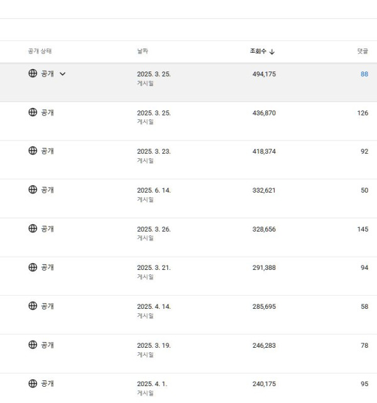This screenshot has width=377, height=403.
Task: Click the 공개 상태 column header
Action: 40,51
